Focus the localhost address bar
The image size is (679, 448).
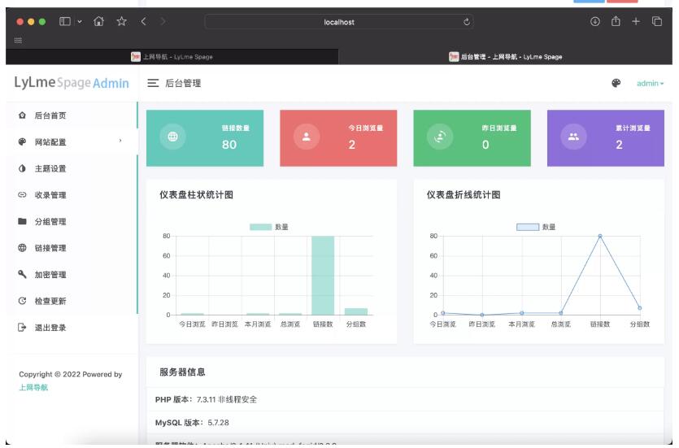click(339, 22)
